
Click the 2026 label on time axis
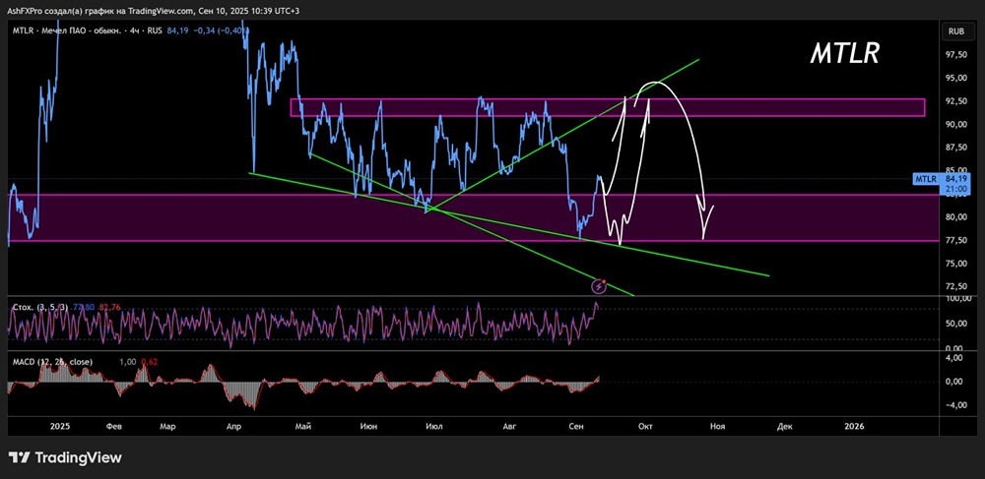click(854, 426)
